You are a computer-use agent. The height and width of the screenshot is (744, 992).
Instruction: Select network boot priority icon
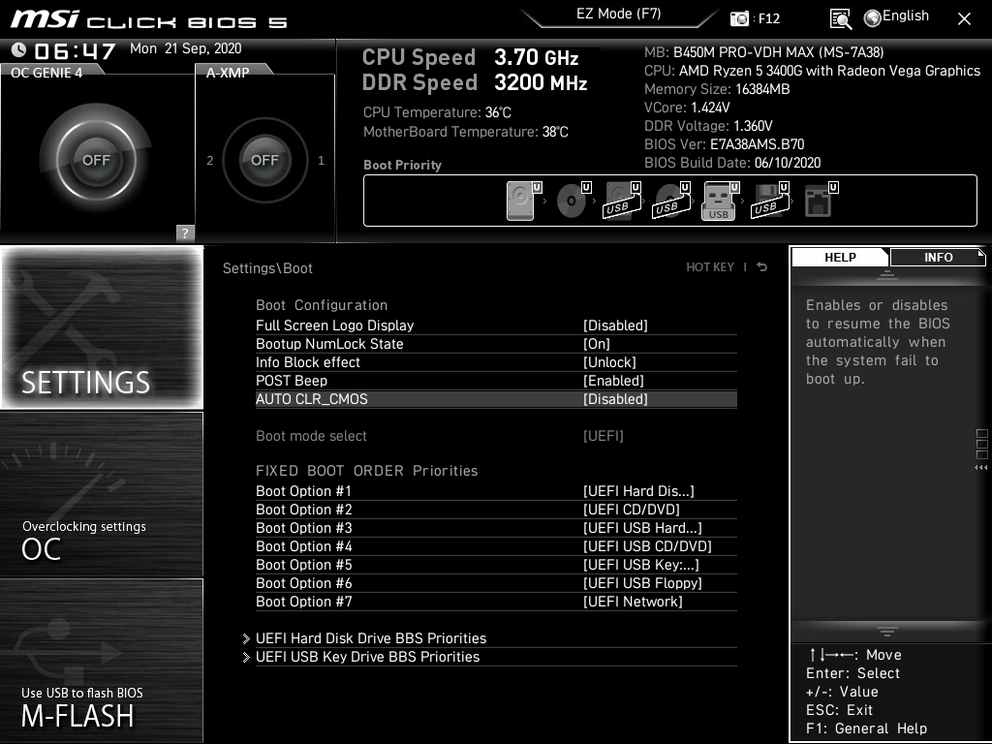821,201
